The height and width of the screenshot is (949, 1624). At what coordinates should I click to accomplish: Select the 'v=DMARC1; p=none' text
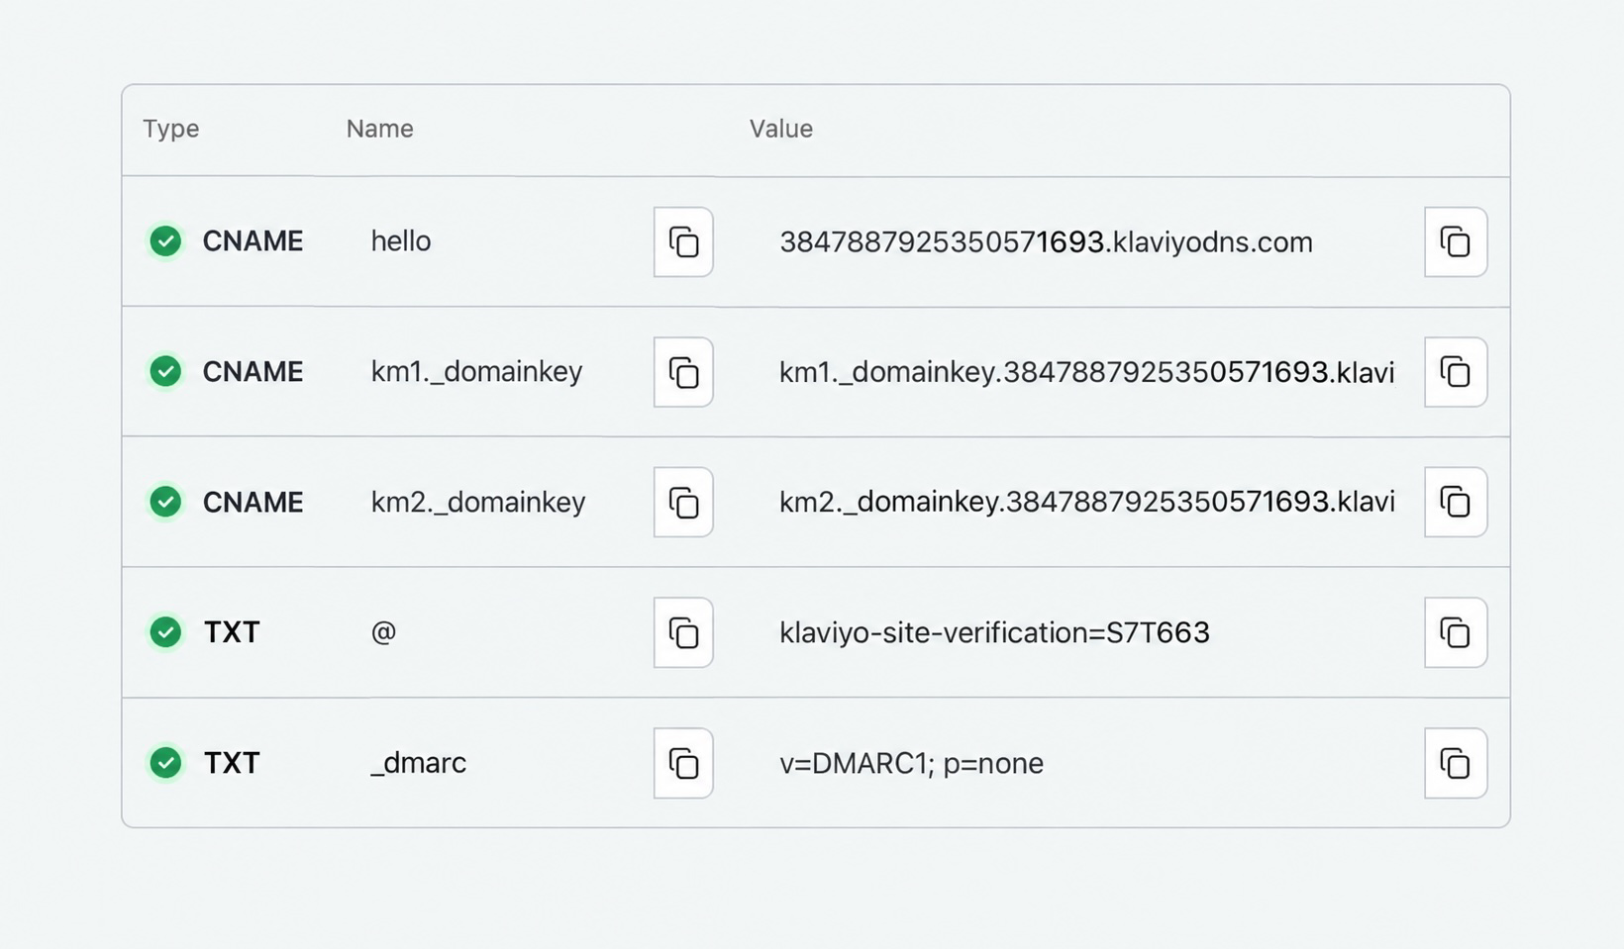click(911, 763)
